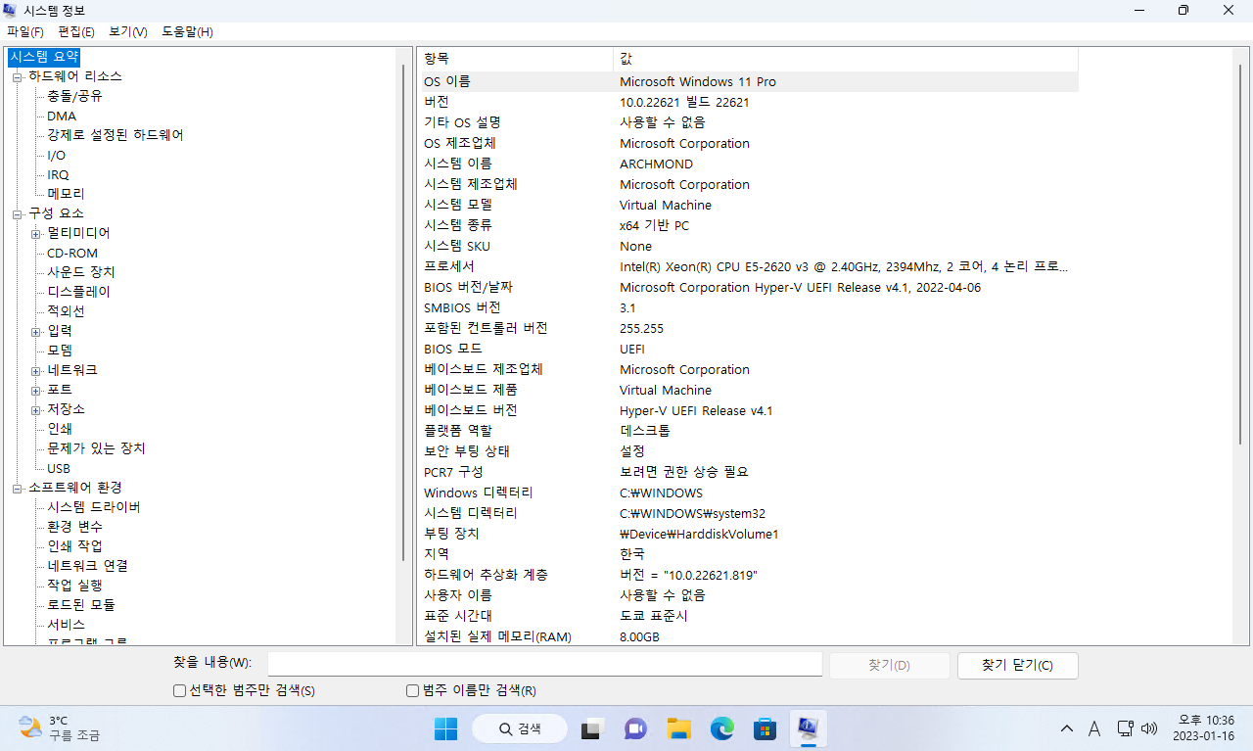Select 충돌/공유 tree item

(74, 96)
